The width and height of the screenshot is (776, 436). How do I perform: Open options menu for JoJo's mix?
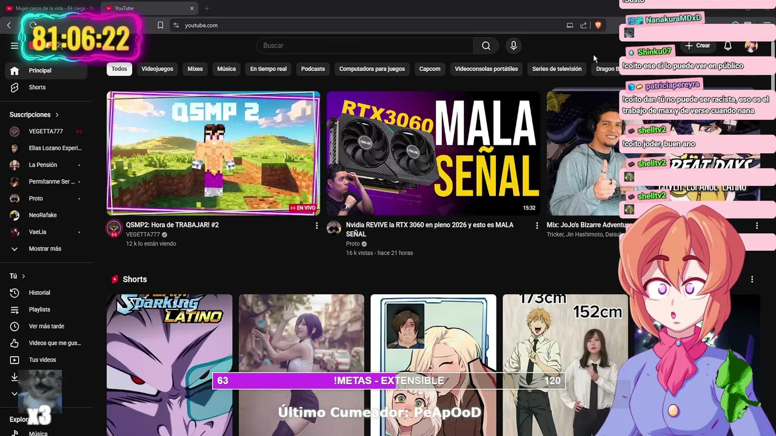[x=757, y=225]
